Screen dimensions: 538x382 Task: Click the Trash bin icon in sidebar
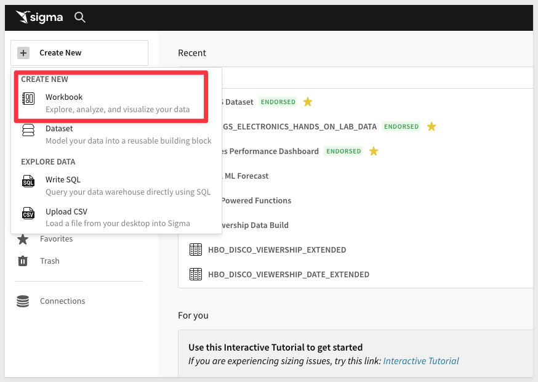pos(23,261)
